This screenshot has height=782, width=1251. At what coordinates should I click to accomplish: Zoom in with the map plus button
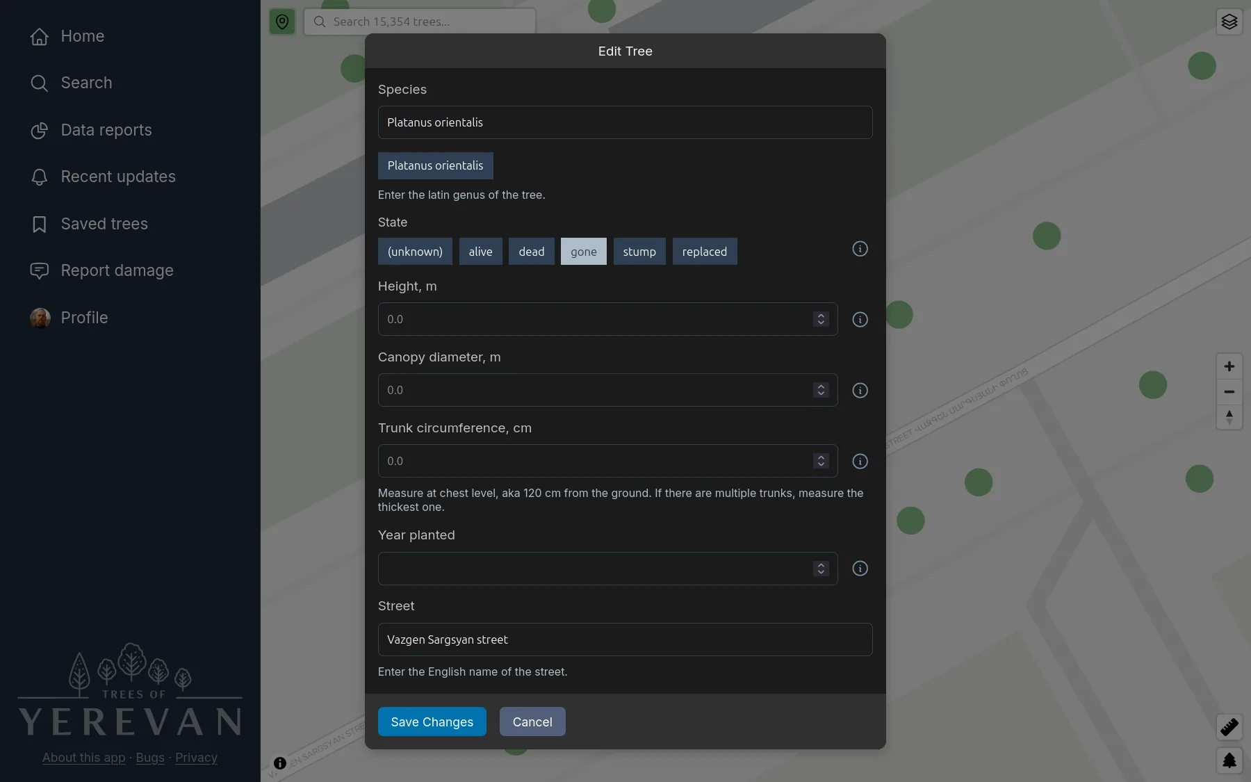pyautogui.click(x=1229, y=366)
